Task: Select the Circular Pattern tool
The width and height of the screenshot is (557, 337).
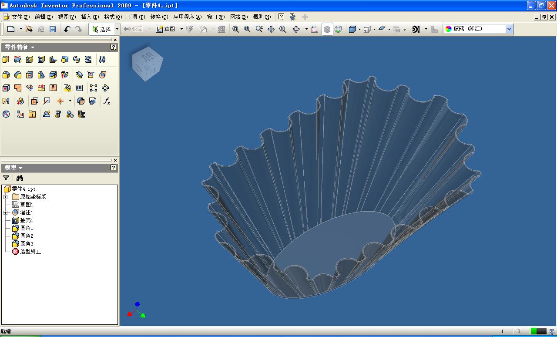Action: click(105, 88)
